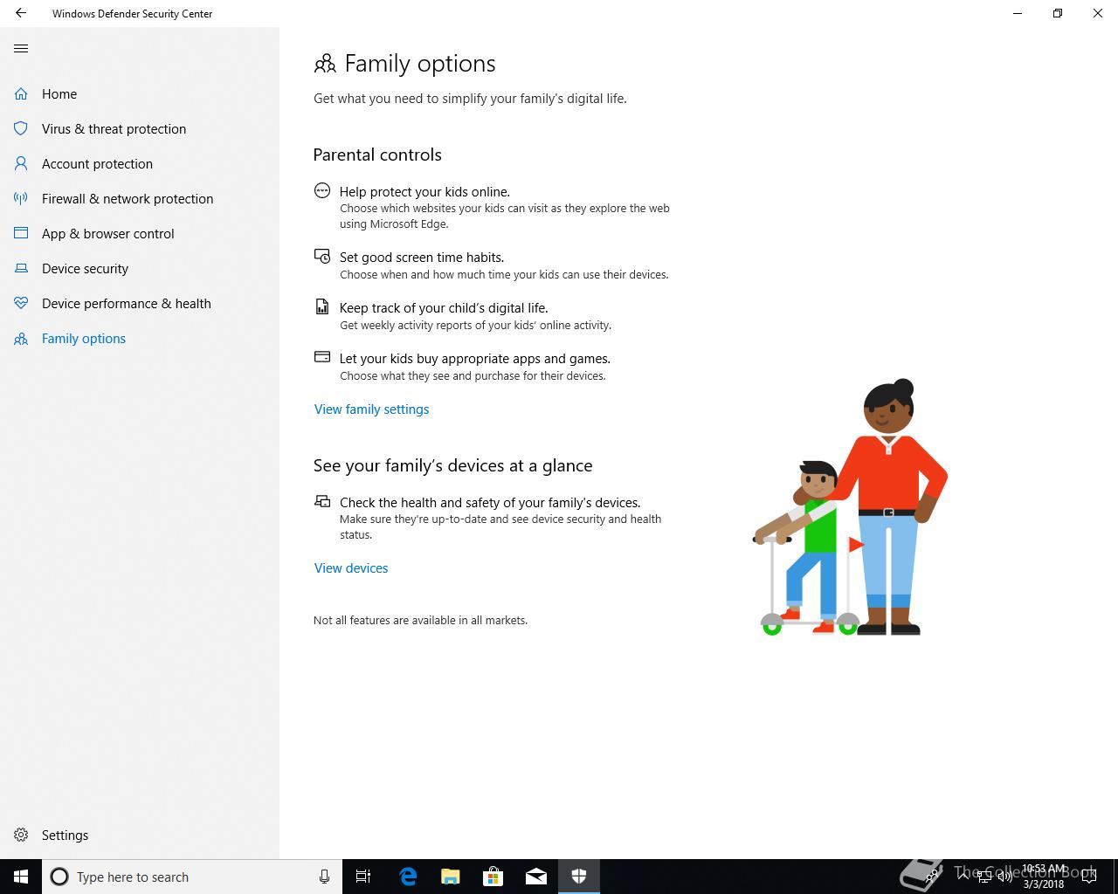Click 'Not all features are available in all markets.'

[420, 620]
